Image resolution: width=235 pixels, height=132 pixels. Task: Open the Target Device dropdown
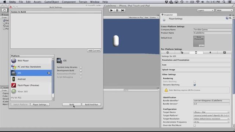(211, 112)
